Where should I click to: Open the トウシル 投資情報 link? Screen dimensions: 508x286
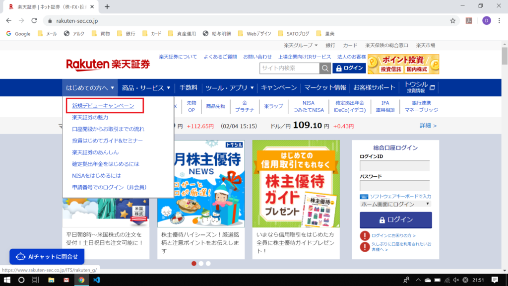(419, 87)
